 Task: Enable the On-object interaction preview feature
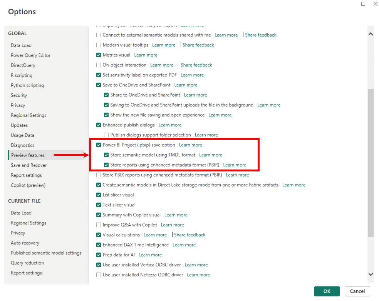click(99, 65)
